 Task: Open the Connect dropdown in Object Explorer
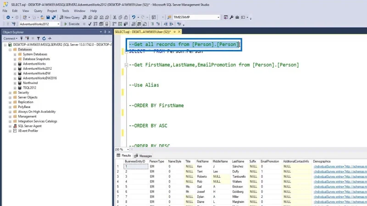[x=10, y=39]
